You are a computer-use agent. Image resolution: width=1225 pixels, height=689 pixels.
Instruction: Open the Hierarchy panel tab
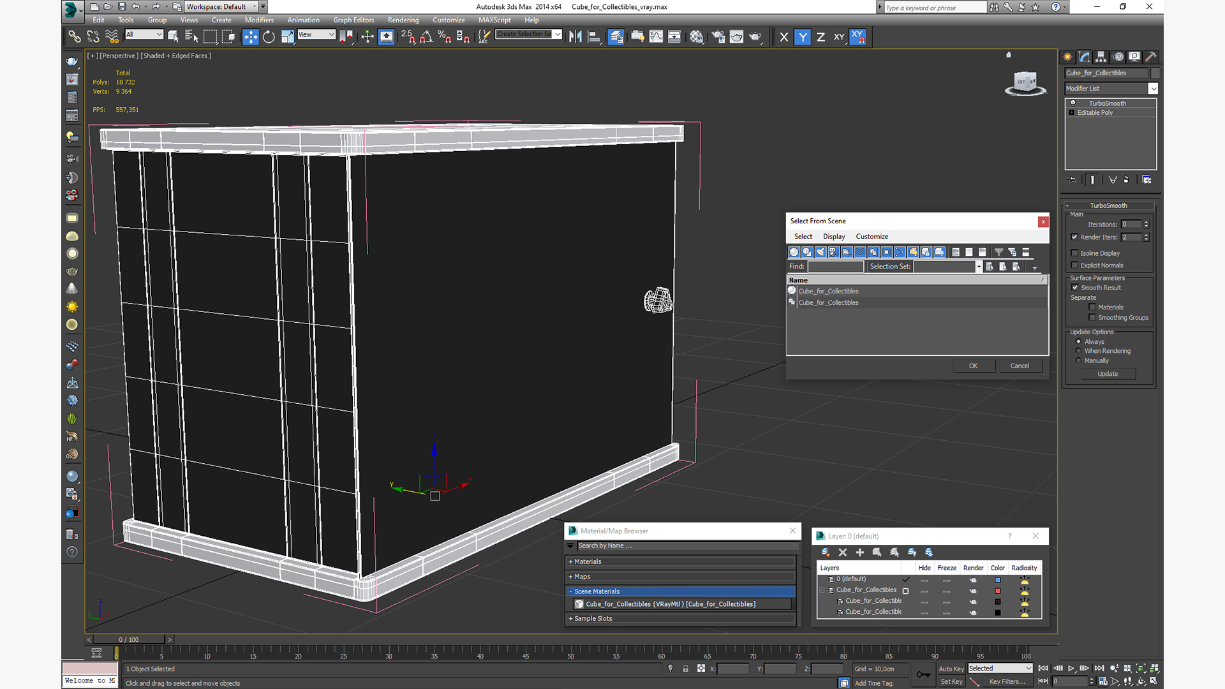(1101, 57)
